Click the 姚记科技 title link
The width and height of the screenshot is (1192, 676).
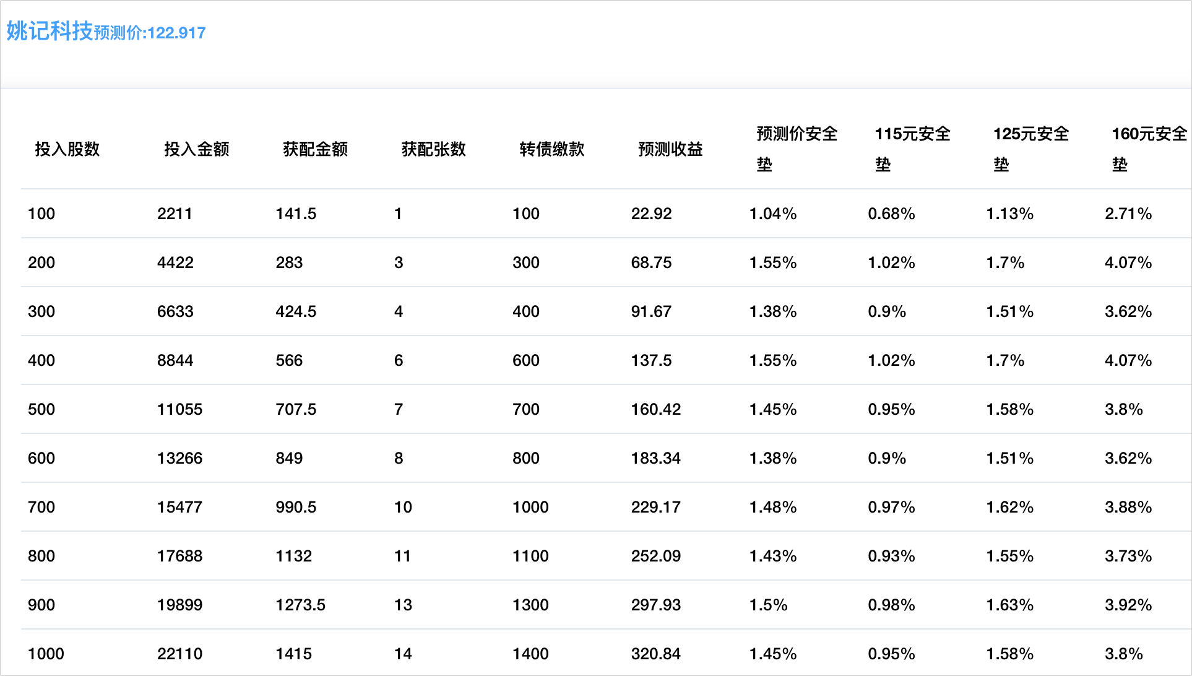pos(50,31)
